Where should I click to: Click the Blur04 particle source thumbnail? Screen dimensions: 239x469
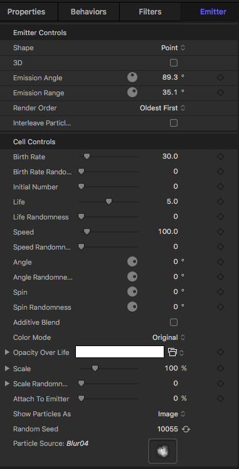[162, 451]
